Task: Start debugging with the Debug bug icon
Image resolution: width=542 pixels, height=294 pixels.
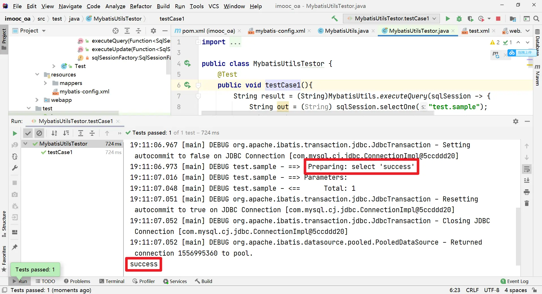Action: click(459, 19)
